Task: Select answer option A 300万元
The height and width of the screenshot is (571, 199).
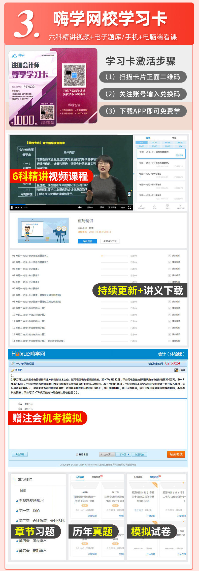Action: click(19, 404)
